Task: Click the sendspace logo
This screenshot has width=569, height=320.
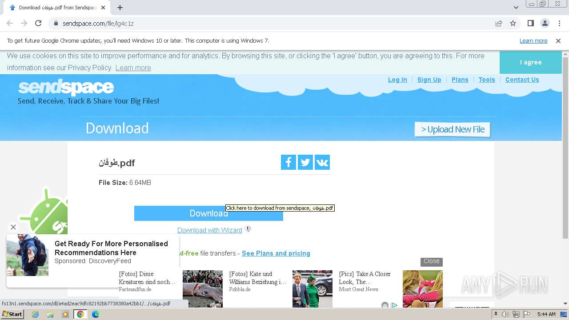Action: point(66,88)
